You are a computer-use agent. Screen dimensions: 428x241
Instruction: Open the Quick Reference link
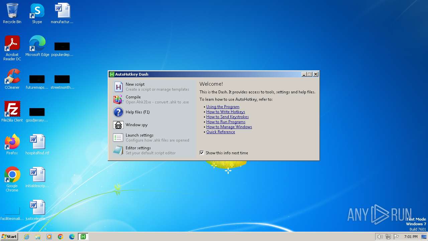pos(221,132)
